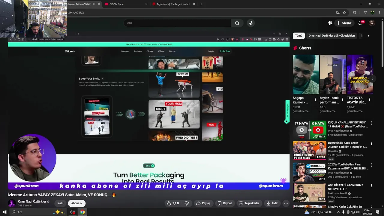Open the Chrome three-dot menu
Viewport: 384px width, 216px height.
[x=379, y=13]
